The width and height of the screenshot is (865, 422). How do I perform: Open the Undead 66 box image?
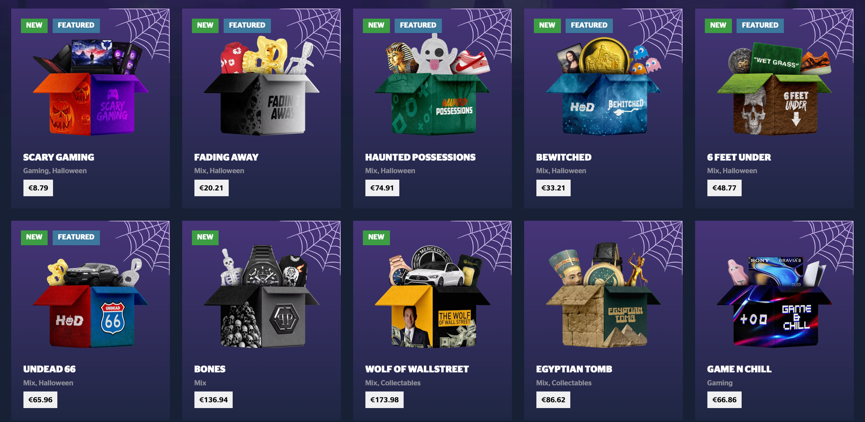click(90, 303)
